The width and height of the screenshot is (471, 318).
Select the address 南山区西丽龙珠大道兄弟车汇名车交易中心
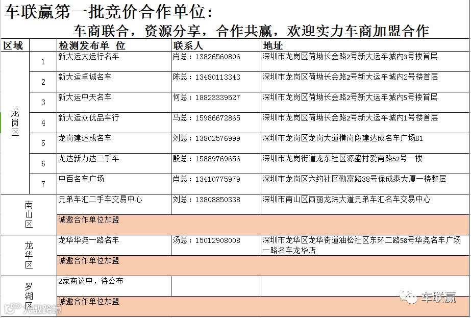pyautogui.click(x=365, y=204)
